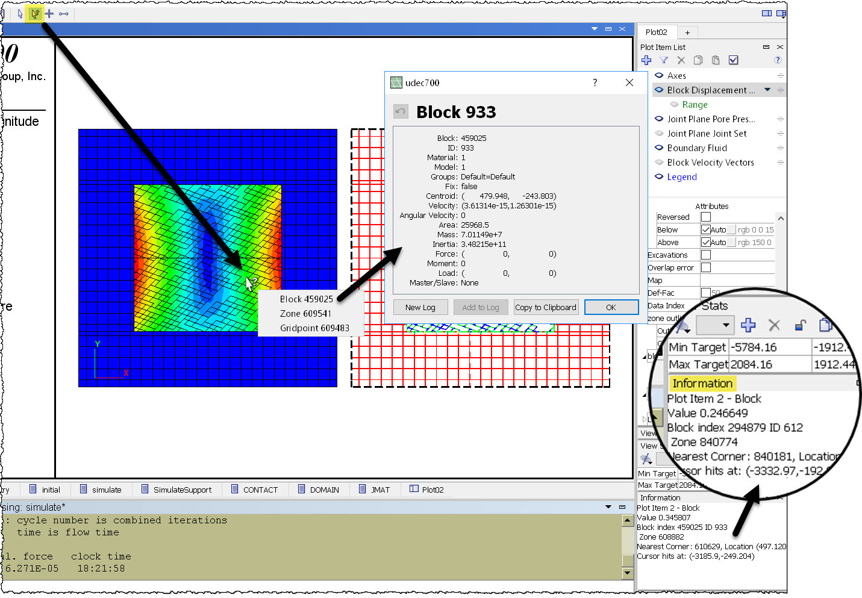Click the checkmark icon in the Plot Item List toolbar
The height and width of the screenshot is (598, 862).
pyautogui.click(x=733, y=60)
